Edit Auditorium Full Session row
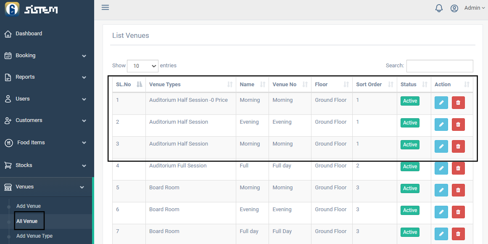 [x=441, y=168]
